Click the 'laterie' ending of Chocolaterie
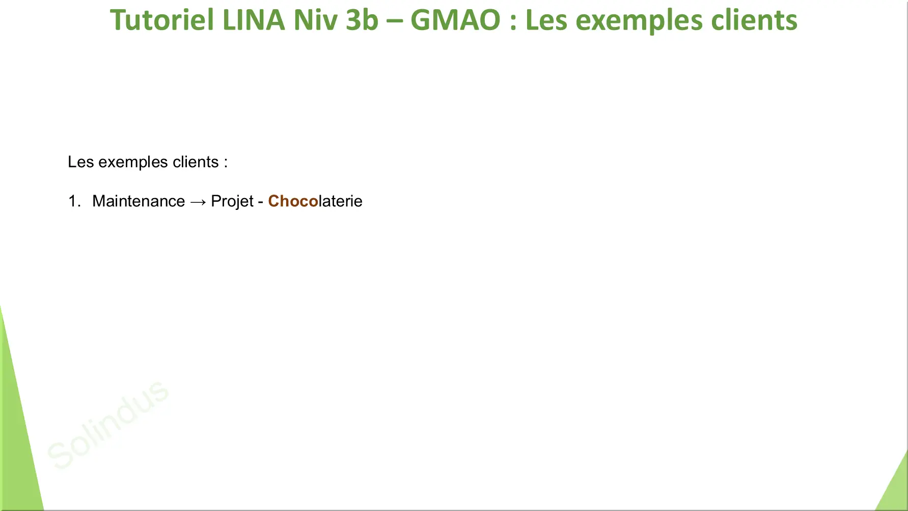 [x=341, y=201]
